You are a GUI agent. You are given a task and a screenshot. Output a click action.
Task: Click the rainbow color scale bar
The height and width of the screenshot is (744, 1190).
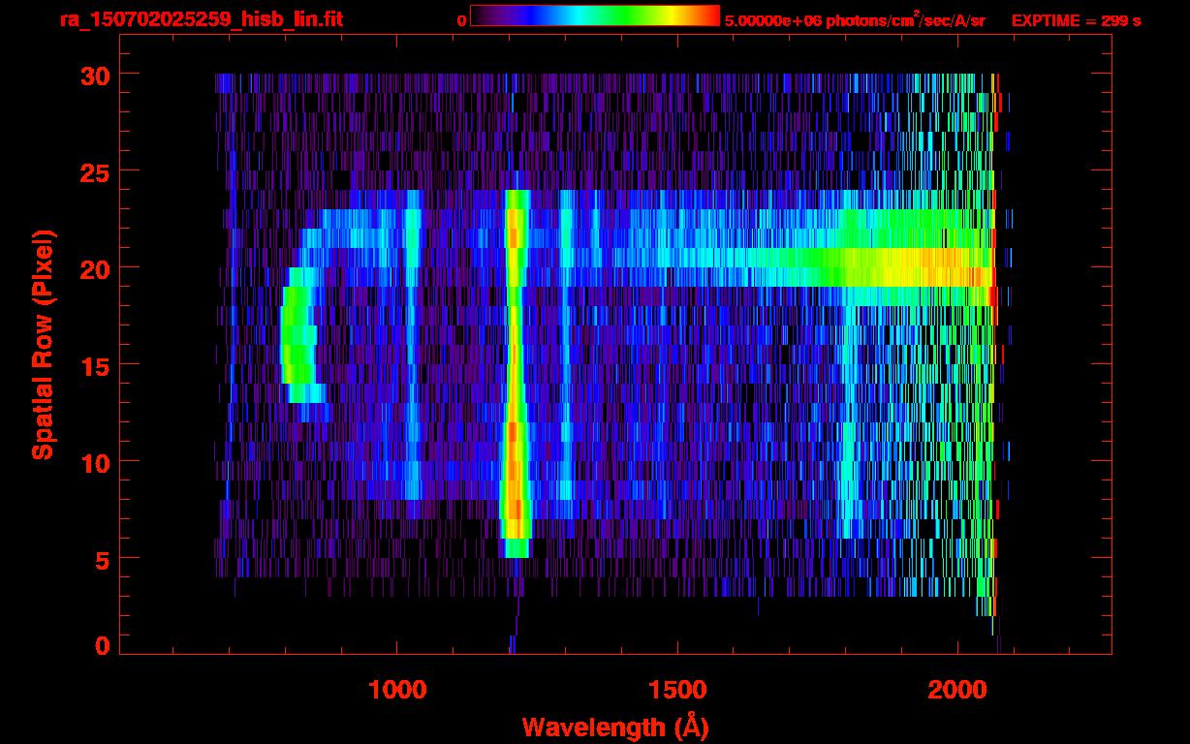tap(595, 15)
